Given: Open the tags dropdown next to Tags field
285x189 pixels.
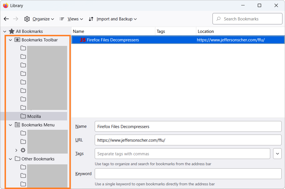Looking at the screenshot, I should click(x=277, y=154).
